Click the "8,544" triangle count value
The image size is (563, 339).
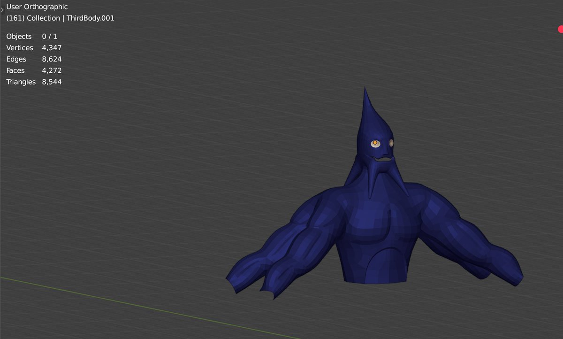click(52, 82)
